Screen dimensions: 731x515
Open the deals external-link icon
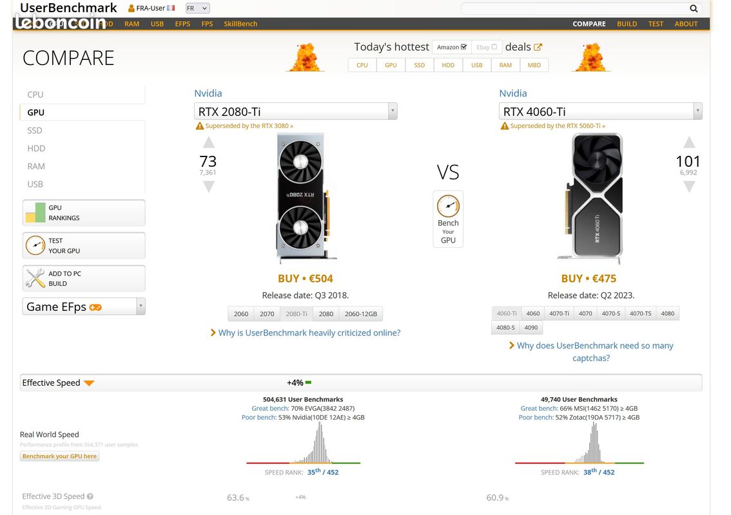[x=538, y=46]
